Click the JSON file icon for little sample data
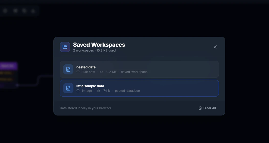Viewport: 269px width, 143px height. 68,88
